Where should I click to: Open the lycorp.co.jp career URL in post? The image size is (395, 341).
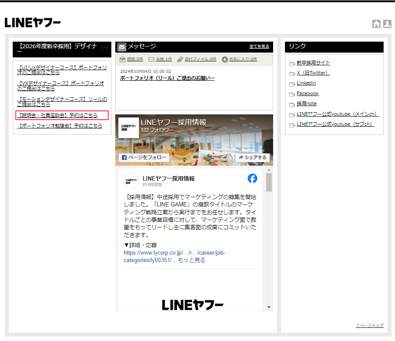click(x=174, y=256)
